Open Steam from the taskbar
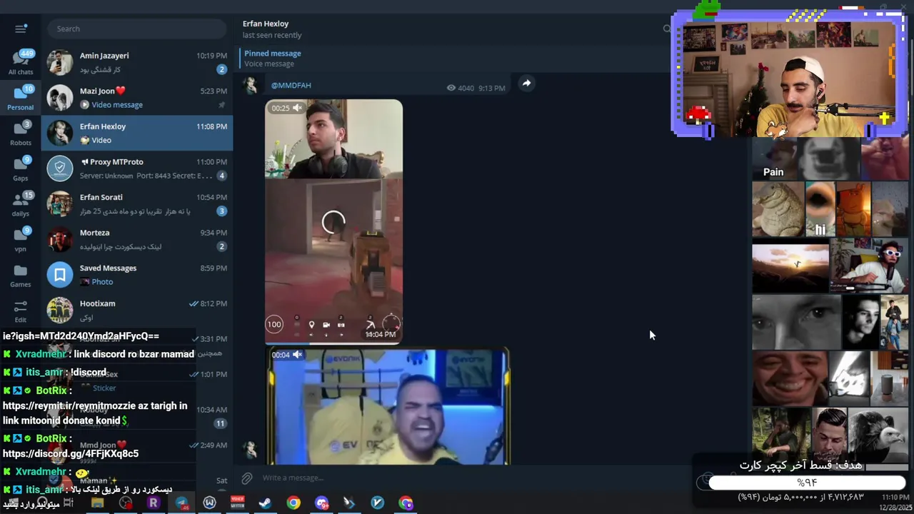Screen dimensions: 914x514 pos(265,503)
